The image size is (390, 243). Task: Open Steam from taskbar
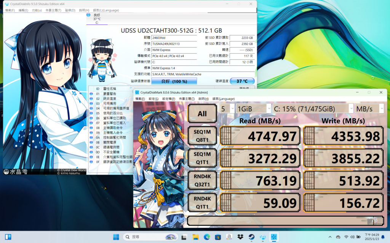click(251, 237)
